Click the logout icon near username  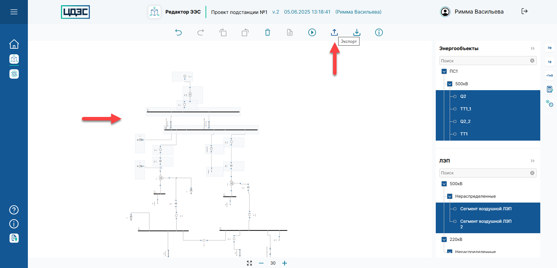tap(524, 11)
